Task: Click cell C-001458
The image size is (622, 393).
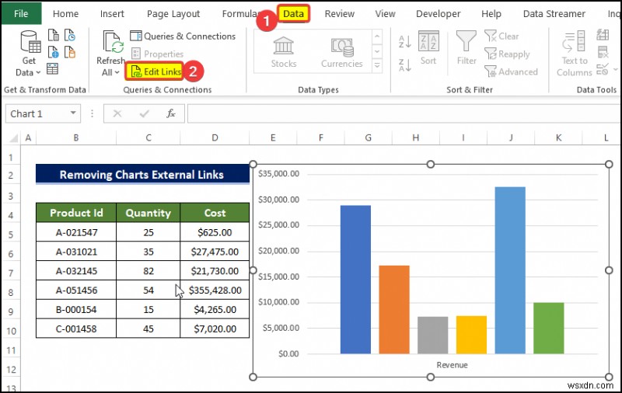Action: 76,329
